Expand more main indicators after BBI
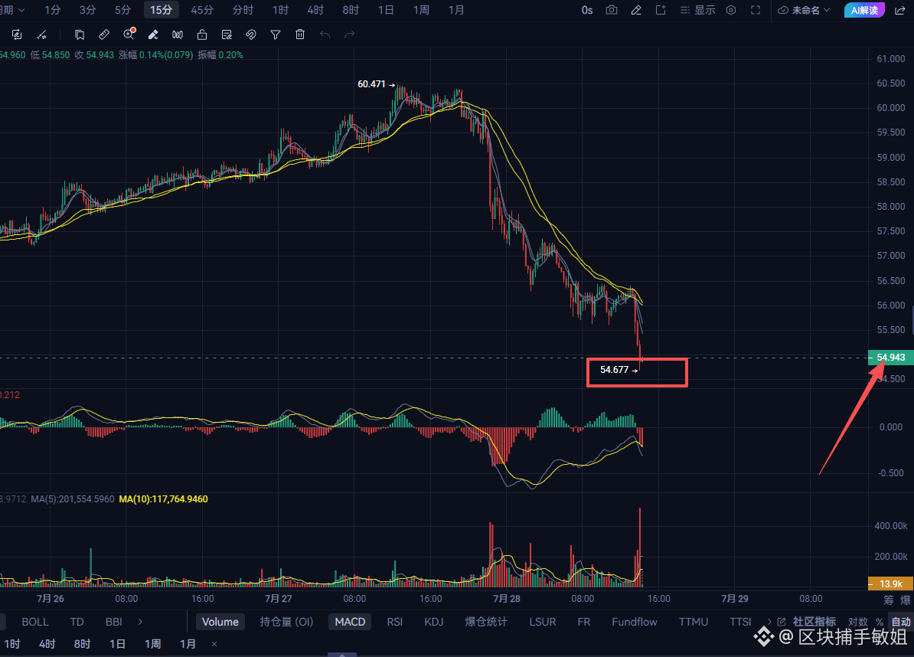The height and width of the screenshot is (657, 914). point(141,622)
